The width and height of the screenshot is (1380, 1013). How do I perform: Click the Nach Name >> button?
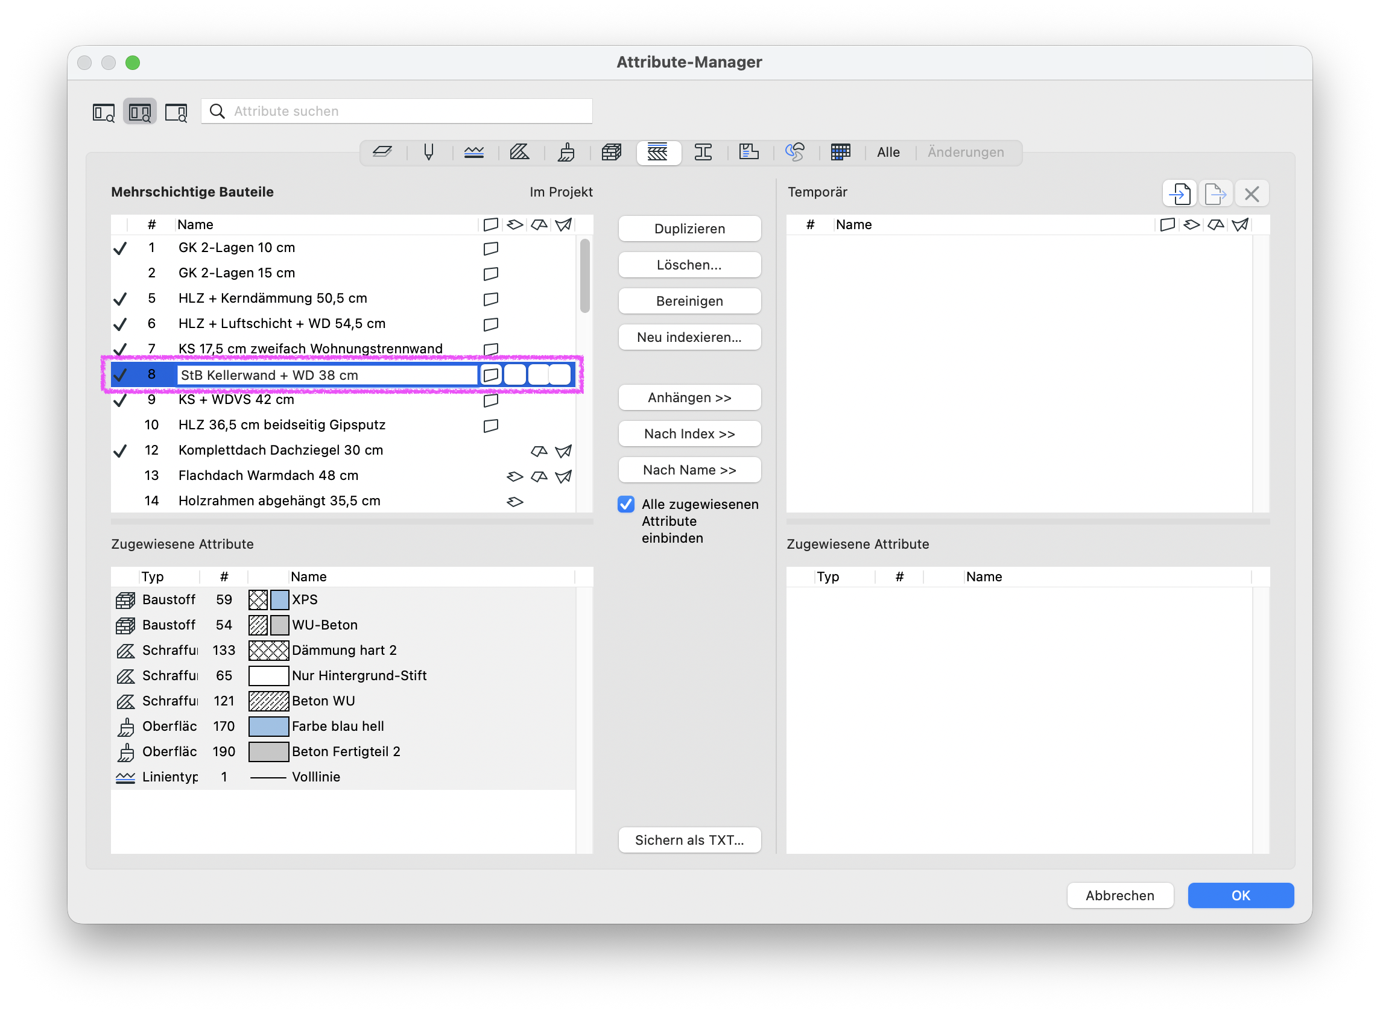pos(689,470)
